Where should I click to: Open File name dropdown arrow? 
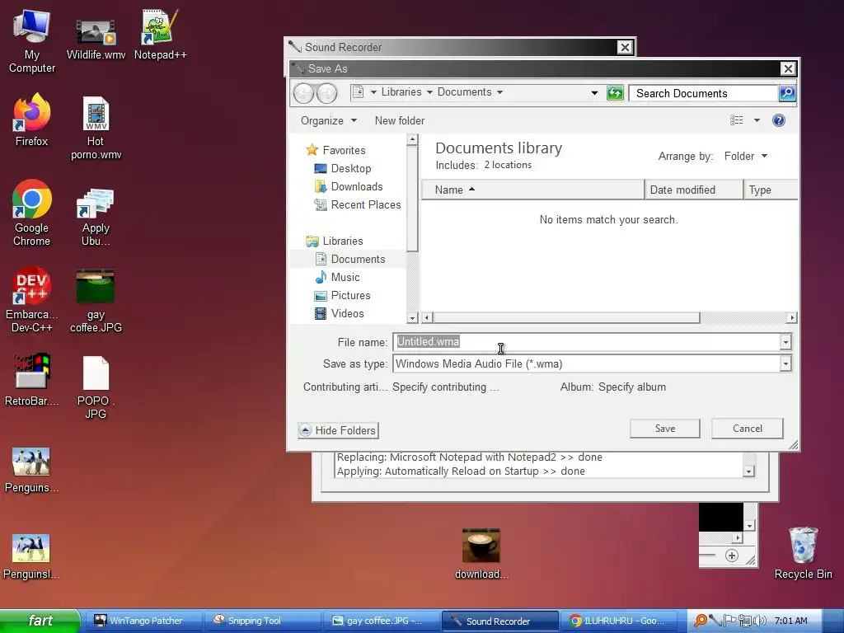pos(785,342)
